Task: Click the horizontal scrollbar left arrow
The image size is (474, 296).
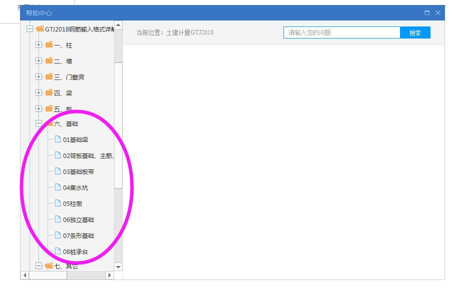Action: (x=25, y=275)
